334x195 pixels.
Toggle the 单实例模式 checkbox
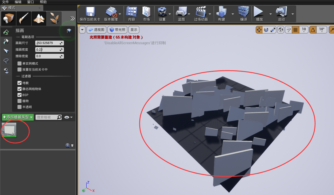coord(19,63)
